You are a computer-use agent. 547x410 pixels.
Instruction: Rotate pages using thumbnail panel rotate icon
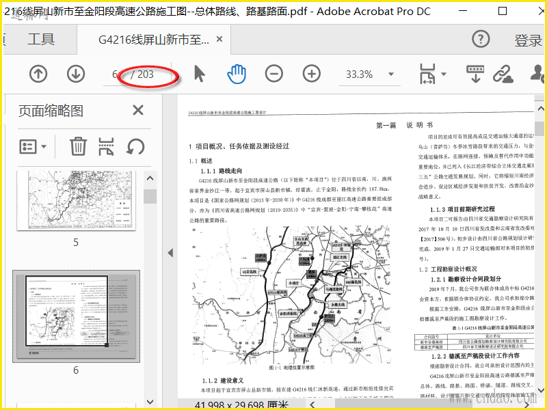(x=135, y=146)
